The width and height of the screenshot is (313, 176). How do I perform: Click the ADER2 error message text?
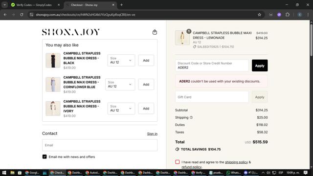(220, 81)
